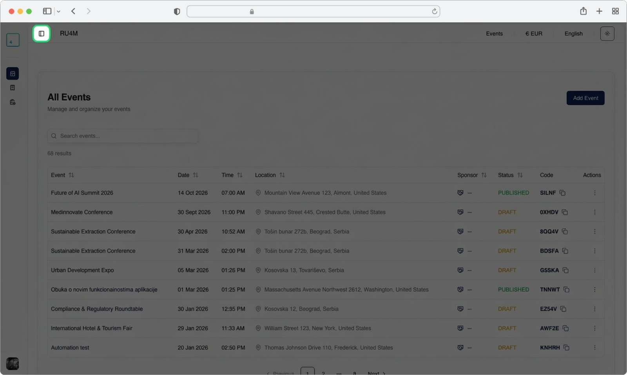Copy the SILNF event code
This screenshot has height=375, width=627.
click(x=562, y=193)
